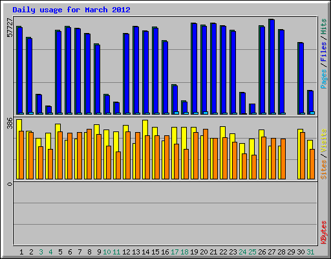Click green weekend day label 17

(x=175, y=252)
